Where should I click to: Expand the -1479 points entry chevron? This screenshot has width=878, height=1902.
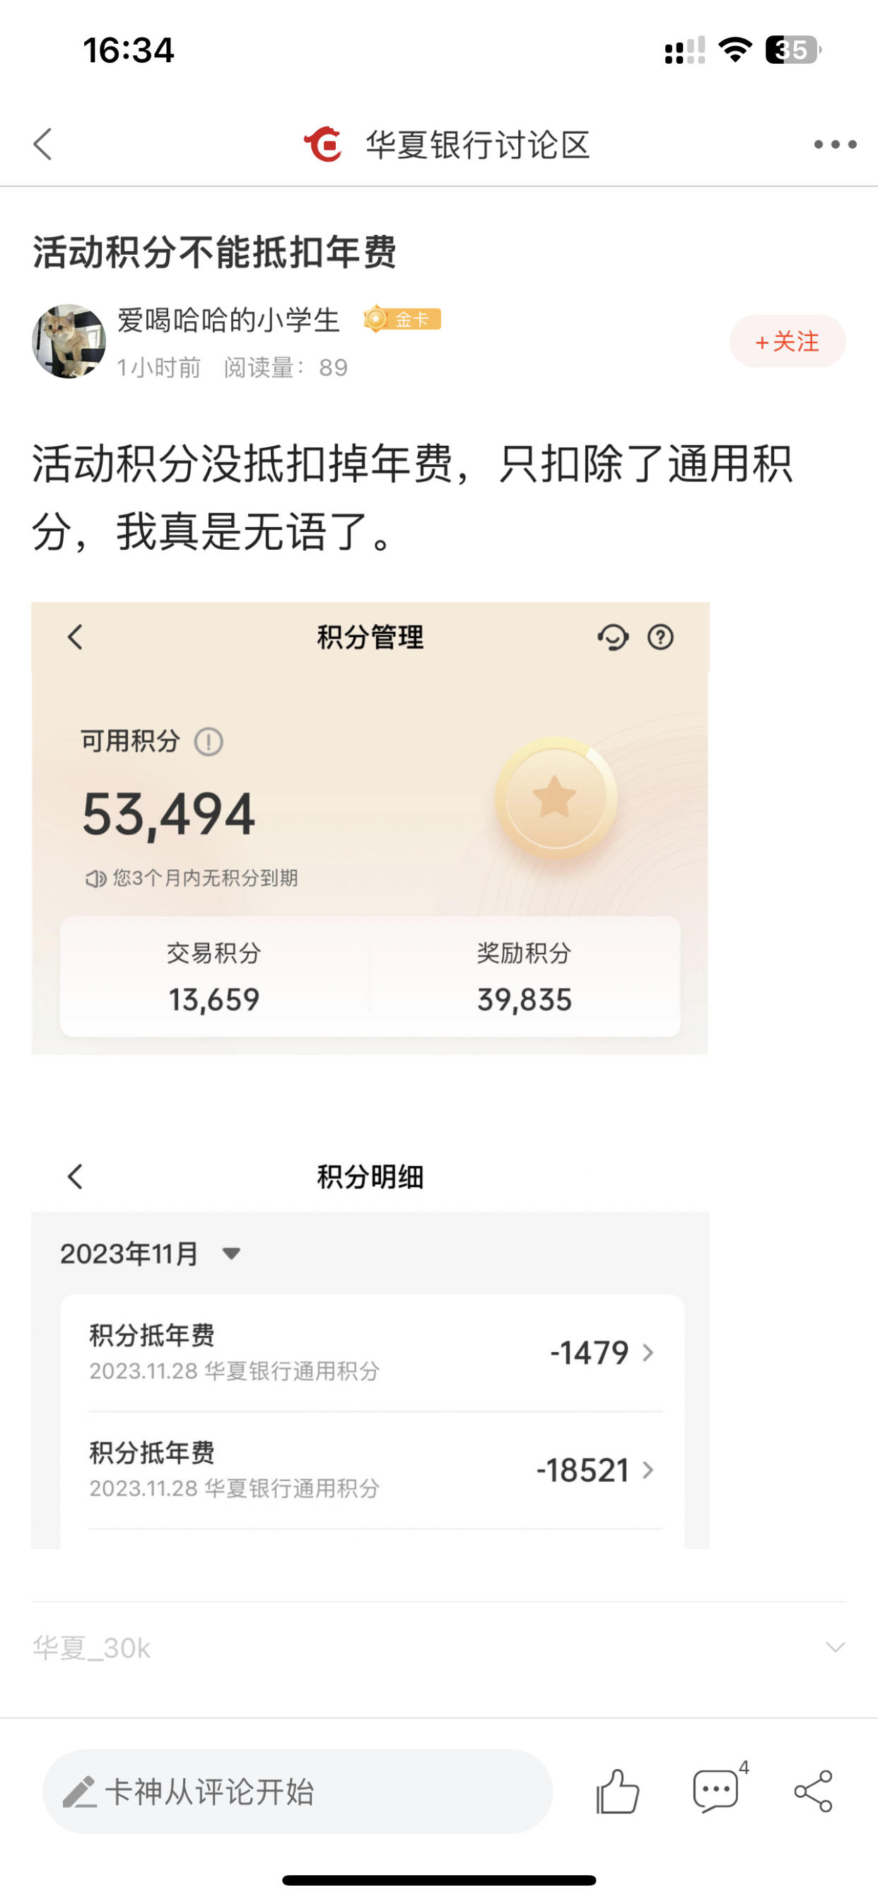tap(648, 1353)
